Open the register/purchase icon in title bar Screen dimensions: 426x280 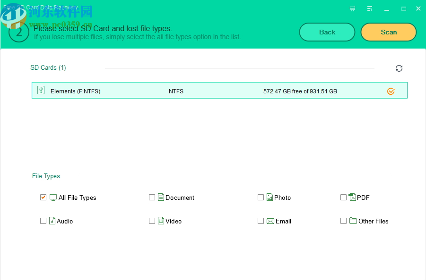click(352, 8)
